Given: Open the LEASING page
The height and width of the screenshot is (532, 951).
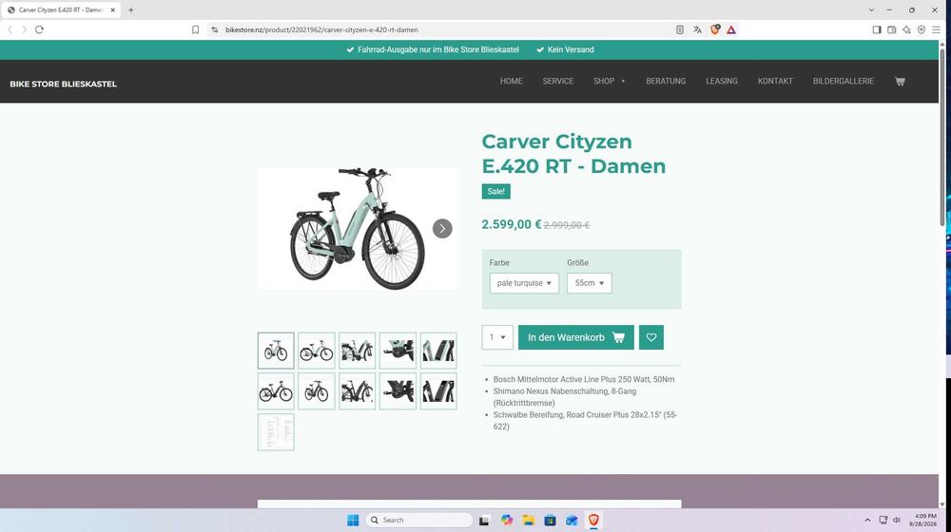Looking at the screenshot, I should click(722, 81).
